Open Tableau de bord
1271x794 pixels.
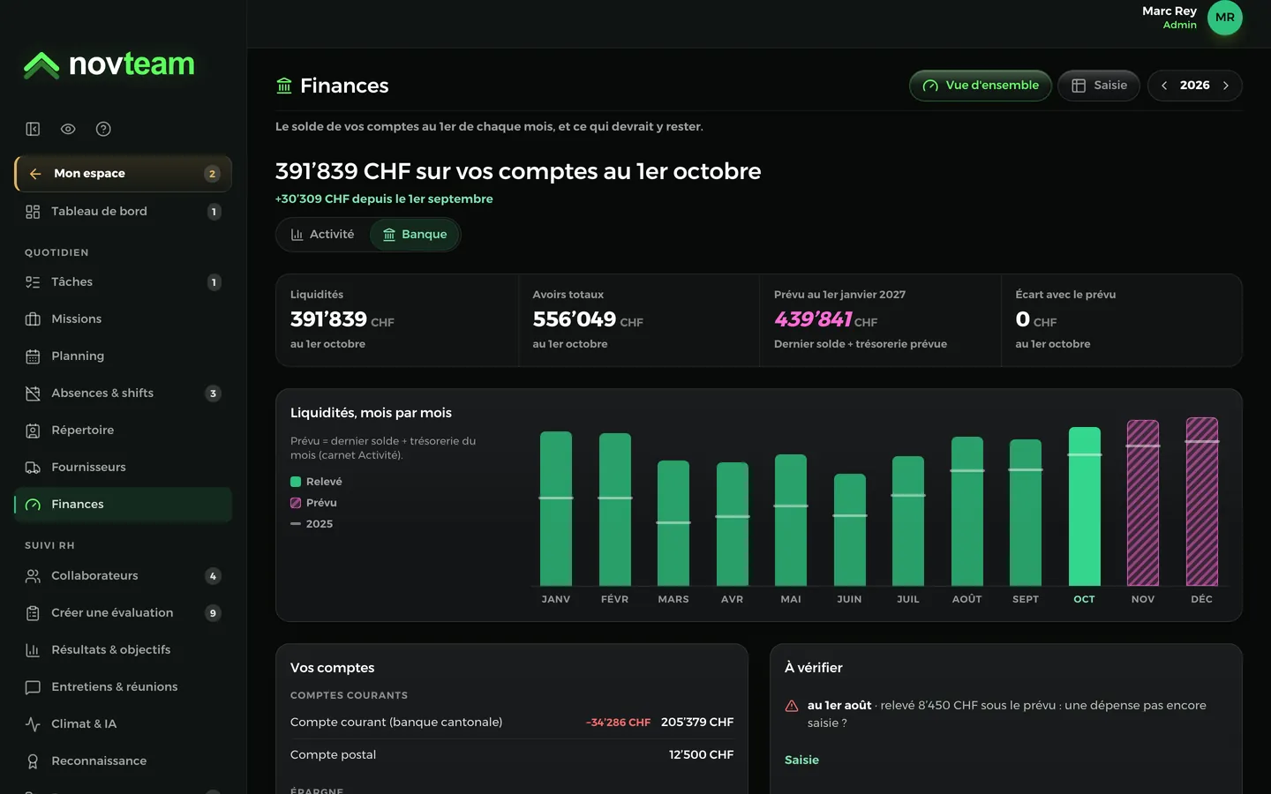(123, 212)
